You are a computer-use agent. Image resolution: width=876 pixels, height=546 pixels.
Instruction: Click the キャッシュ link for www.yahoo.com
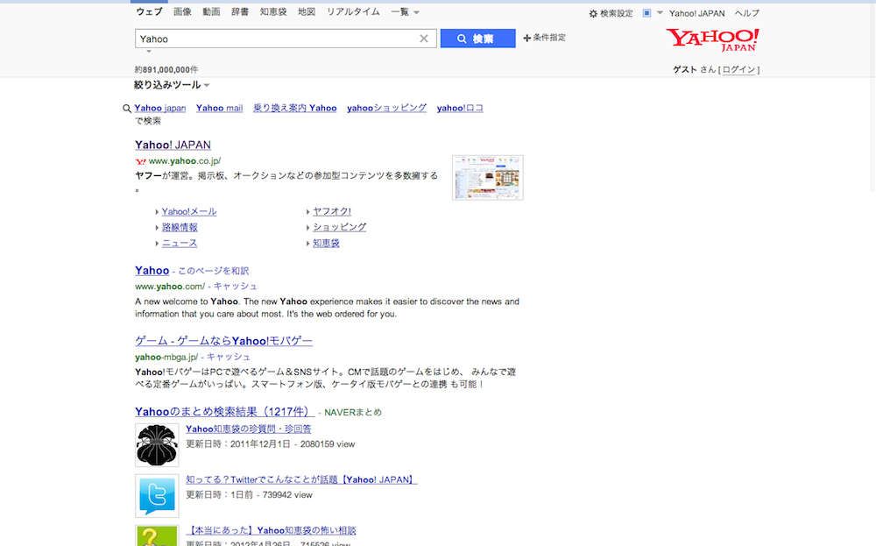click(x=235, y=286)
